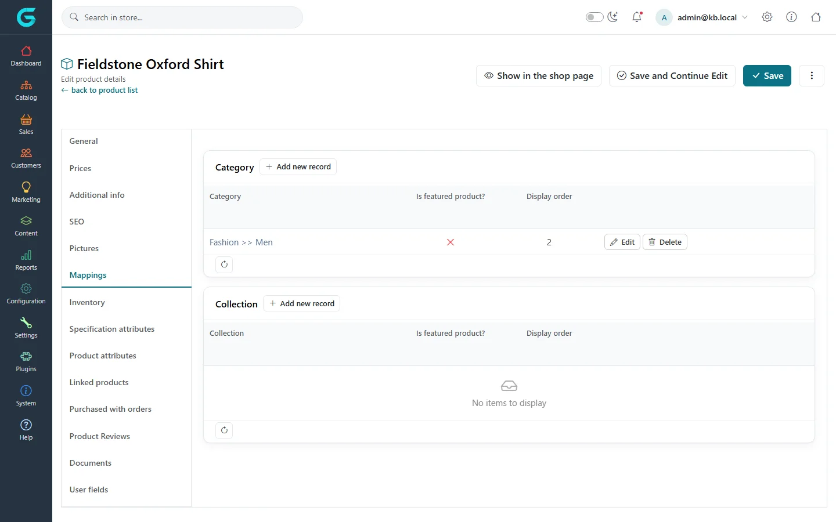Image resolution: width=836 pixels, height=522 pixels.
Task: Open the Specification attributes tab
Action: pos(127,329)
